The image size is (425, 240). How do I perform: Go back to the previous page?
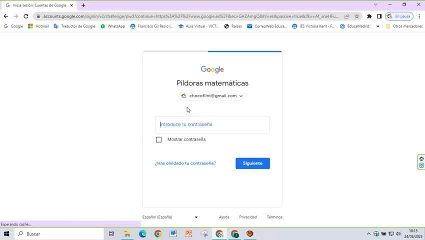coord(5,16)
